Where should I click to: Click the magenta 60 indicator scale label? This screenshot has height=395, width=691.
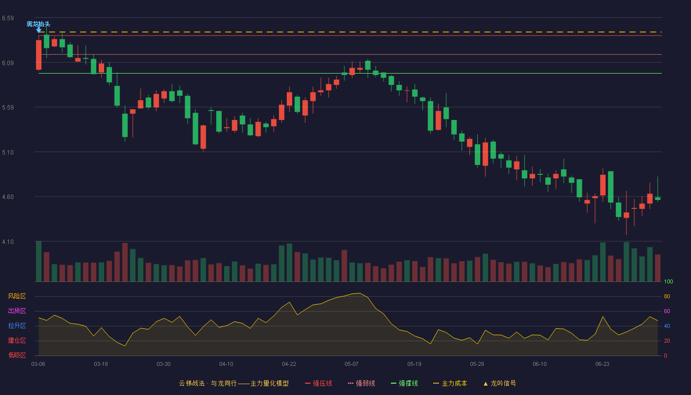667,311
